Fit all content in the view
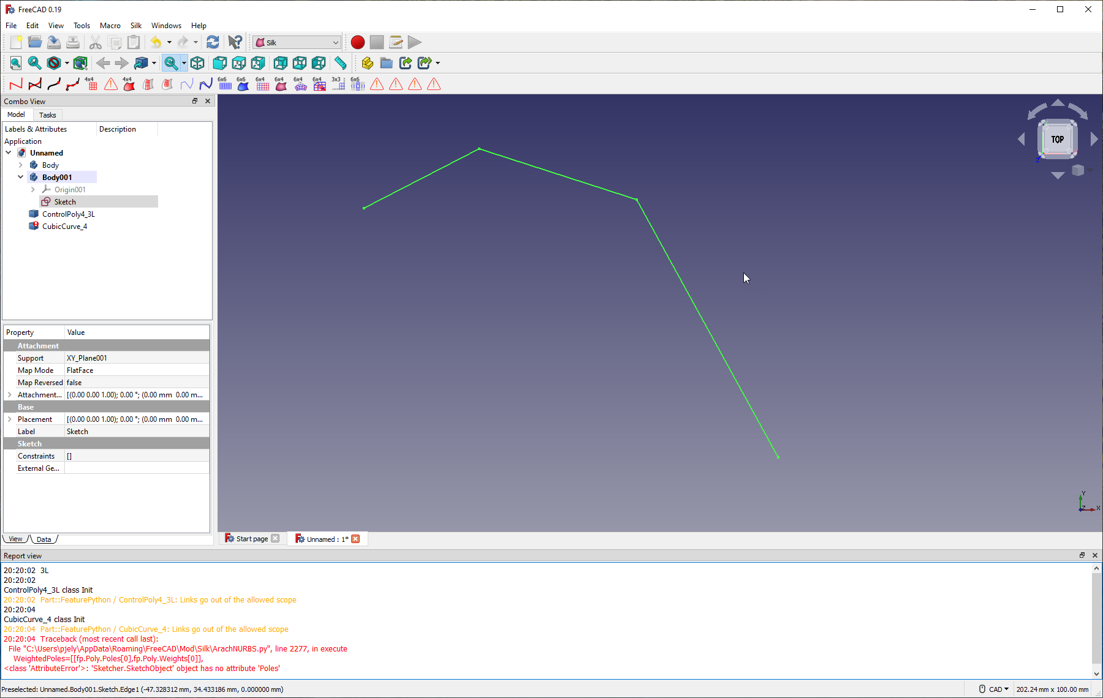 [x=16, y=63]
